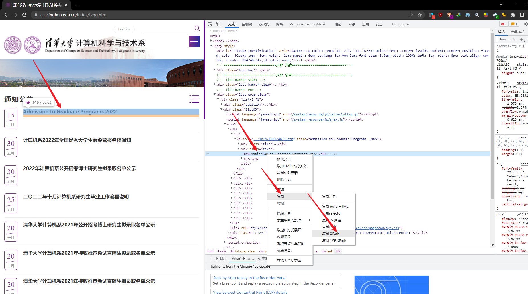
Task: Activate the DevTools element inspector picker
Action: pyautogui.click(x=210, y=24)
